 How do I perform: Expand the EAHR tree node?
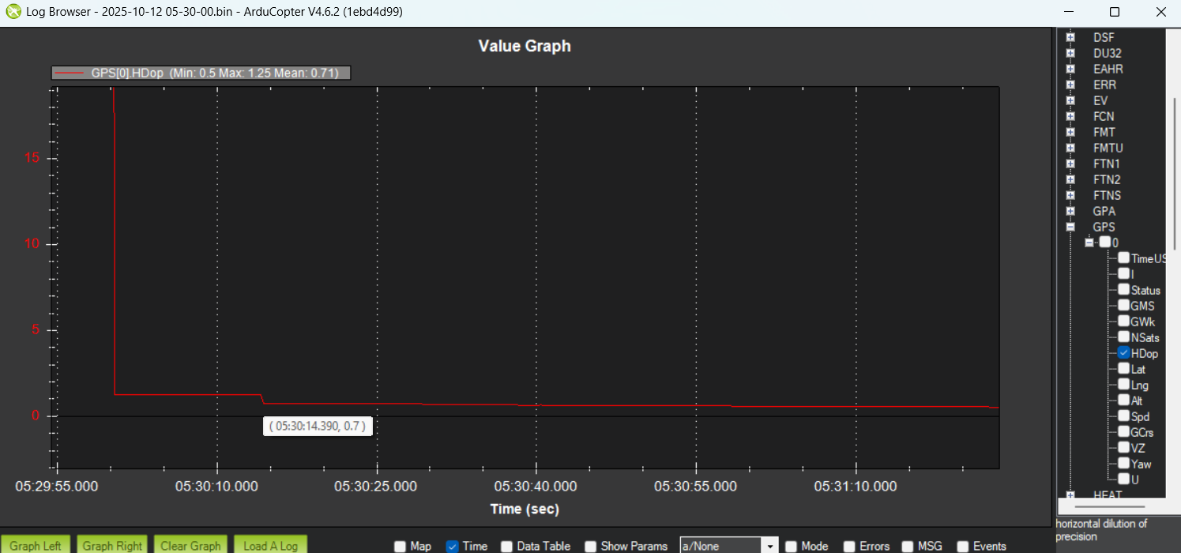coord(1070,69)
